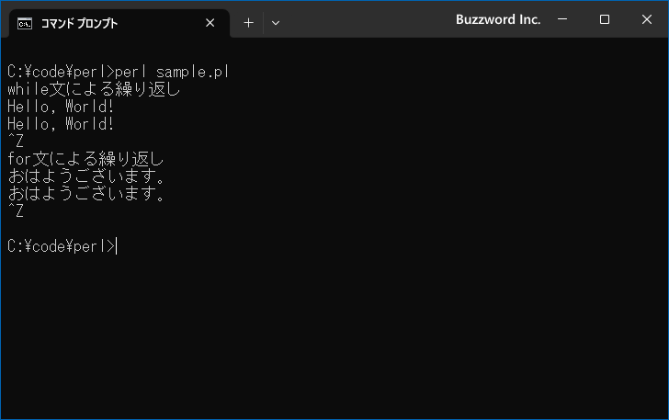Close the コマンド プロンプト tab
This screenshot has width=669, height=420.
210,23
